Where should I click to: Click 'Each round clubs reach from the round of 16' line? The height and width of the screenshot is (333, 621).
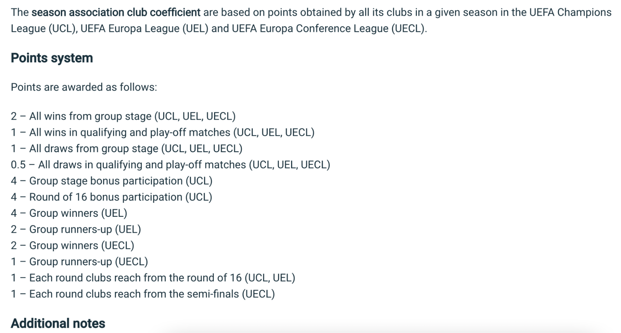pyautogui.click(x=153, y=278)
